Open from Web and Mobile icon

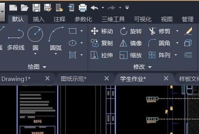(59, 8)
